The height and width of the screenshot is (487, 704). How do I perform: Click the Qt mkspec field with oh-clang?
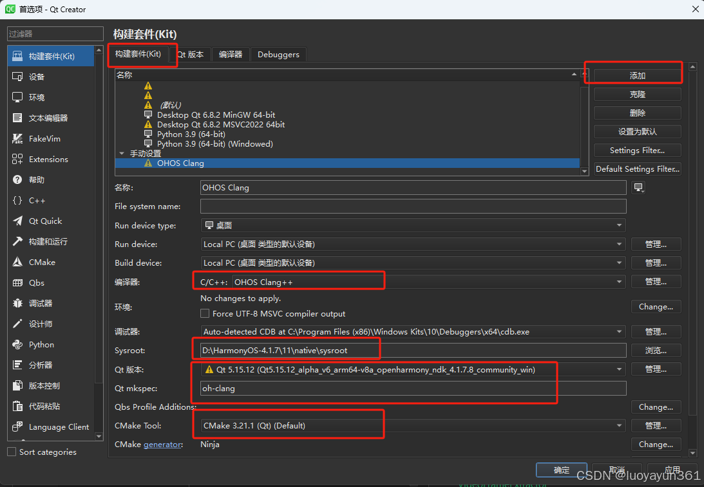click(x=413, y=389)
